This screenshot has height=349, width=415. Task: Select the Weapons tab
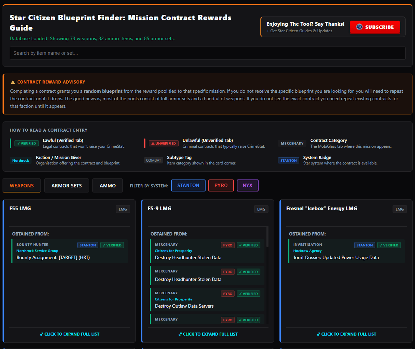point(22,186)
